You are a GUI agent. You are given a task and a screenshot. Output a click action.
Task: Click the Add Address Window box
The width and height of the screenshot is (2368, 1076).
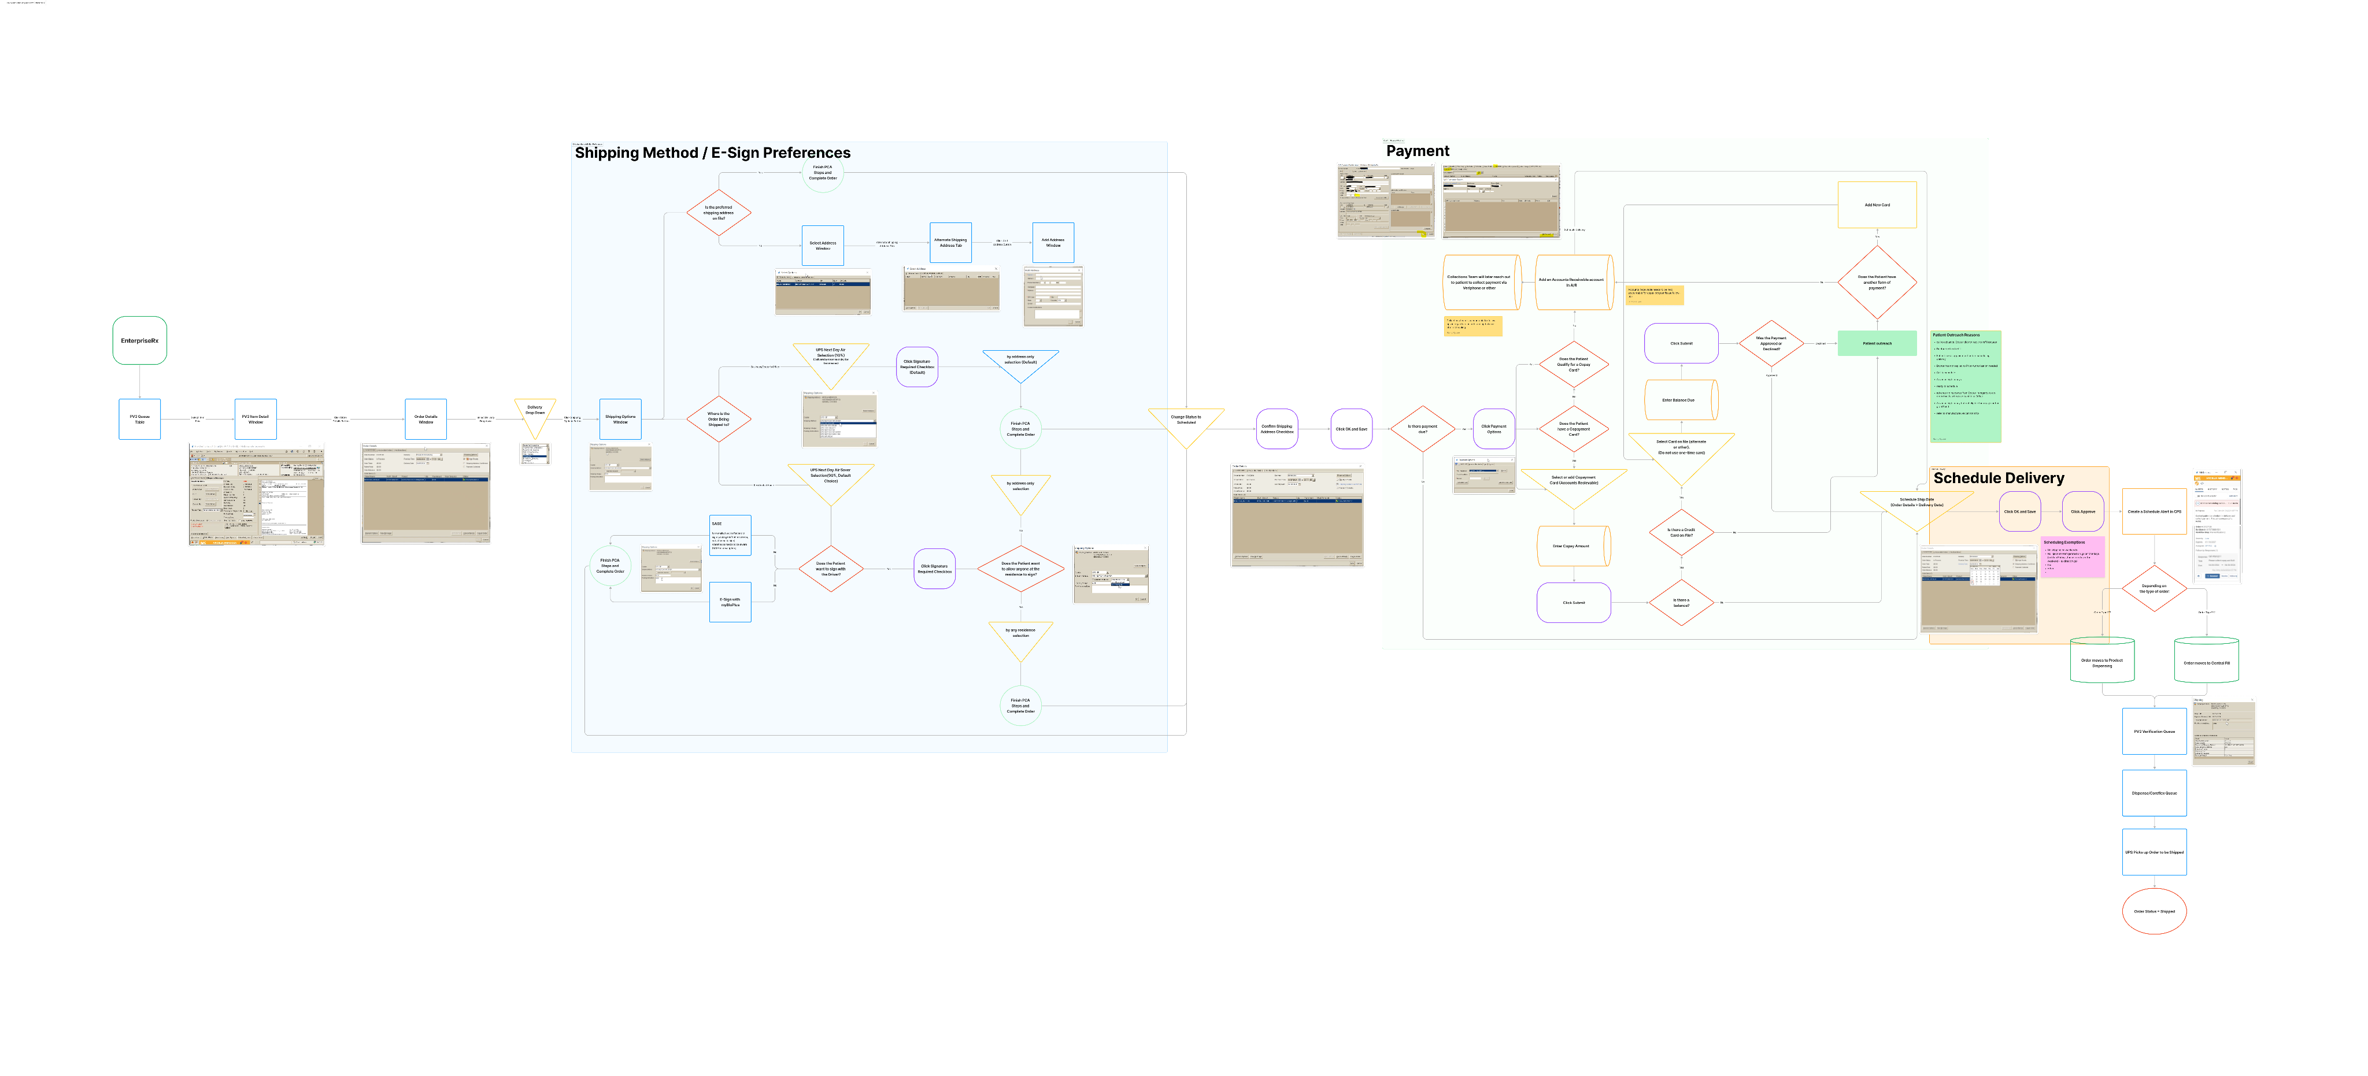tap(1053, 243)
